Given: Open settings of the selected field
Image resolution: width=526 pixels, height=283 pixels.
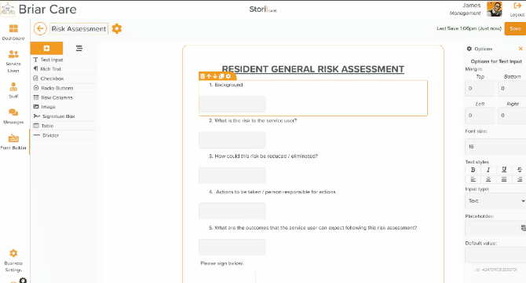Looking at the screenshot, I should [x=228, y=76].
